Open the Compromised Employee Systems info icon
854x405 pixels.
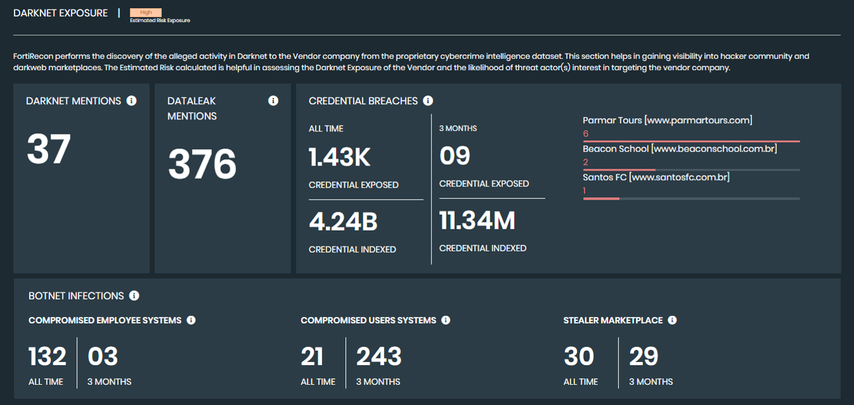pos(191,320)
